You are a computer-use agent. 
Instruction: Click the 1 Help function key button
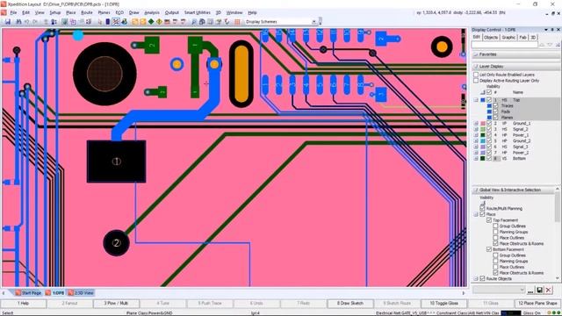pos(24,303)
